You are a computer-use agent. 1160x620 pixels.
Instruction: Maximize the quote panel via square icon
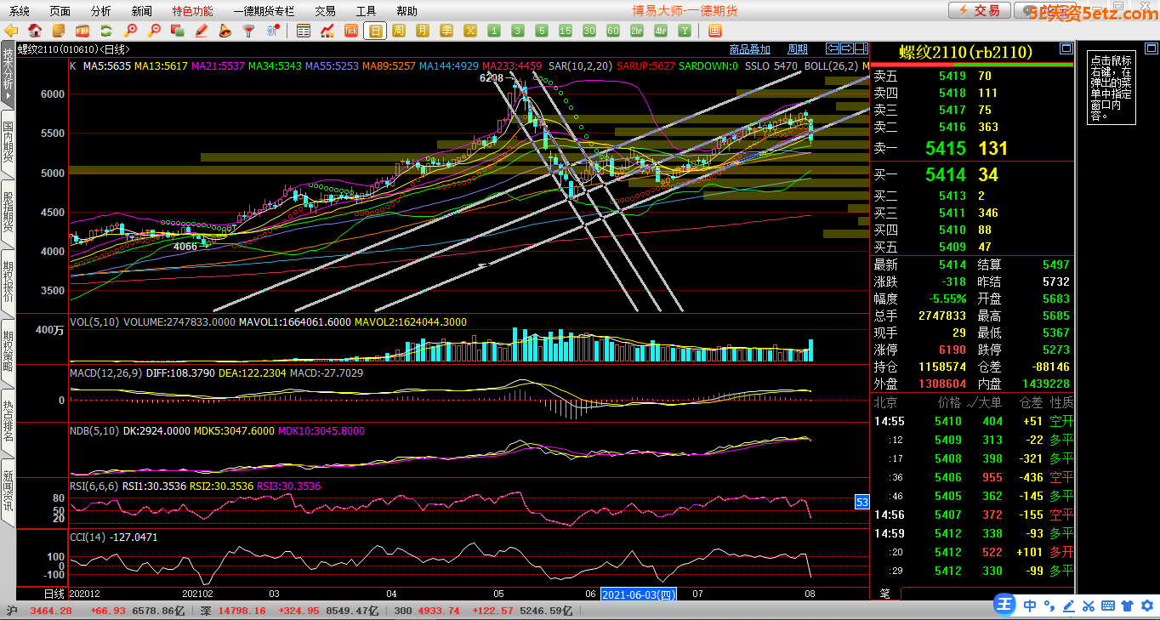coord(1066,49)
